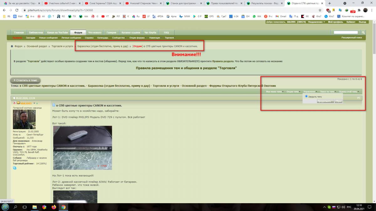
Task: Expand the 'Поиск по теме' dropdown
Action: point(328,92)
